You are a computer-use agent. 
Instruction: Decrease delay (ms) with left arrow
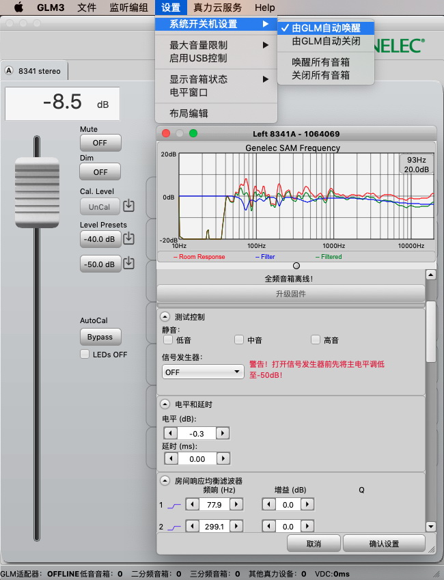[171, 458]
